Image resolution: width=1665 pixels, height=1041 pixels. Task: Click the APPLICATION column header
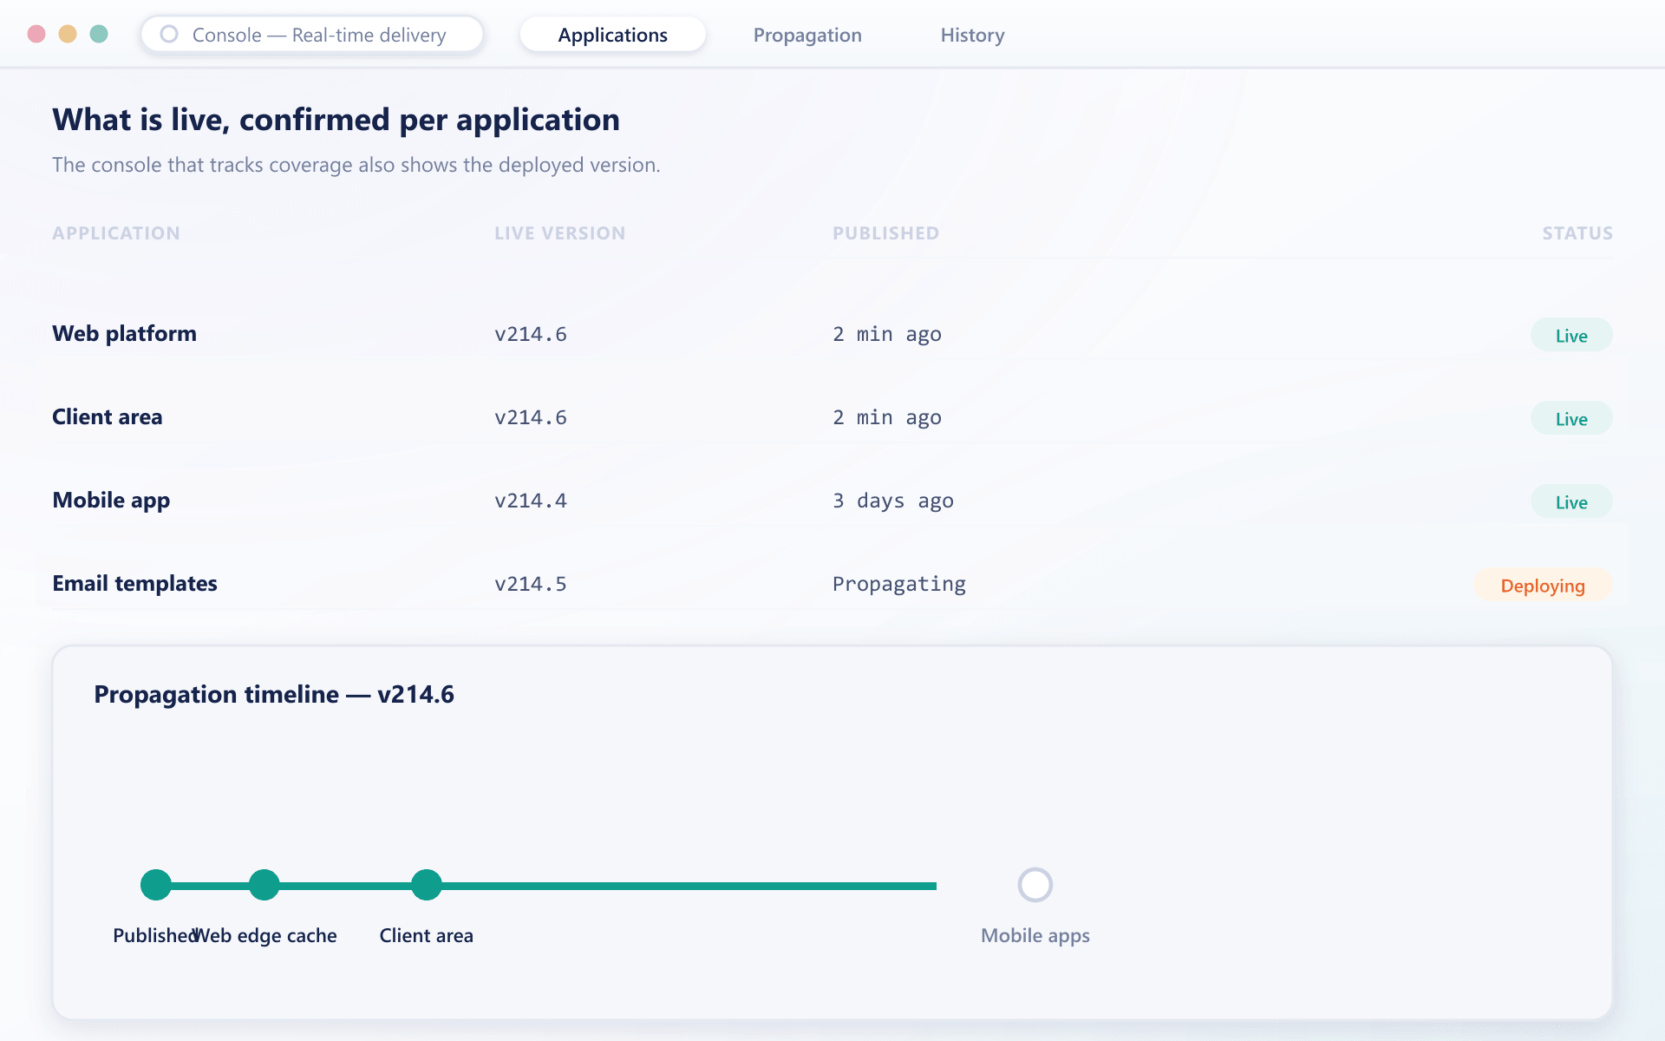click(116, 233)
